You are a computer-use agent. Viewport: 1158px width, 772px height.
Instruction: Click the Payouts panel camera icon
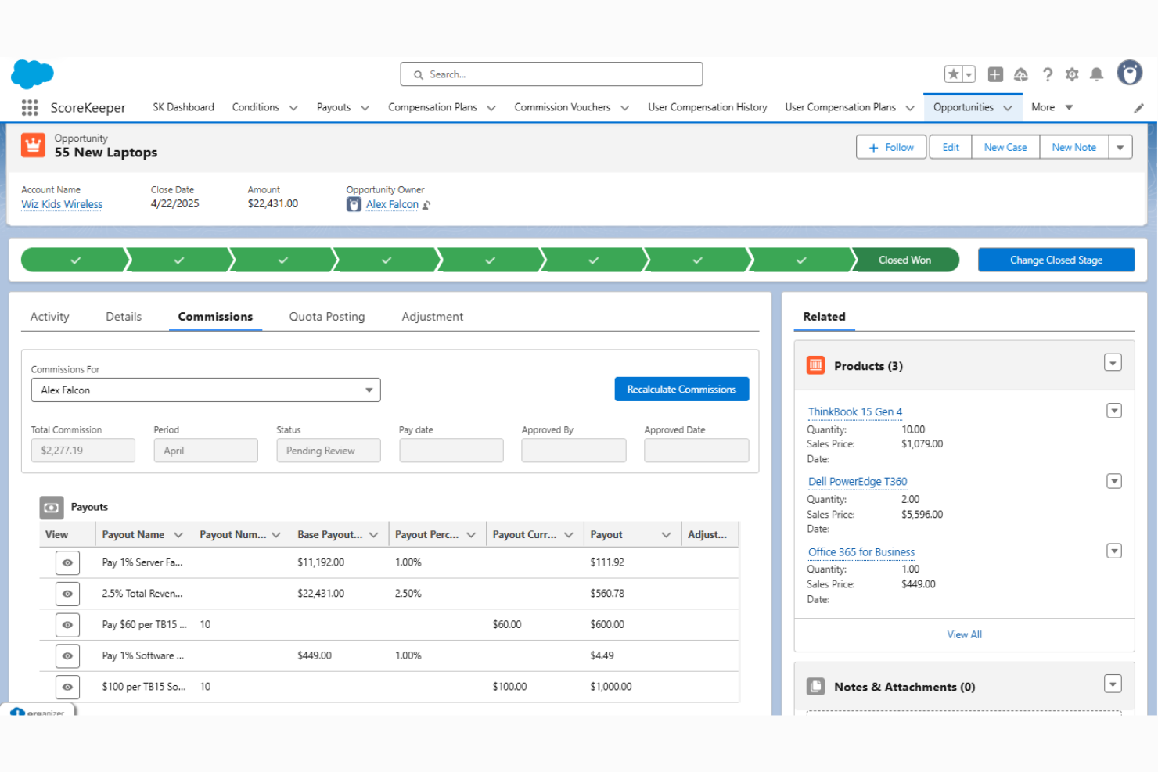(51, 507)
